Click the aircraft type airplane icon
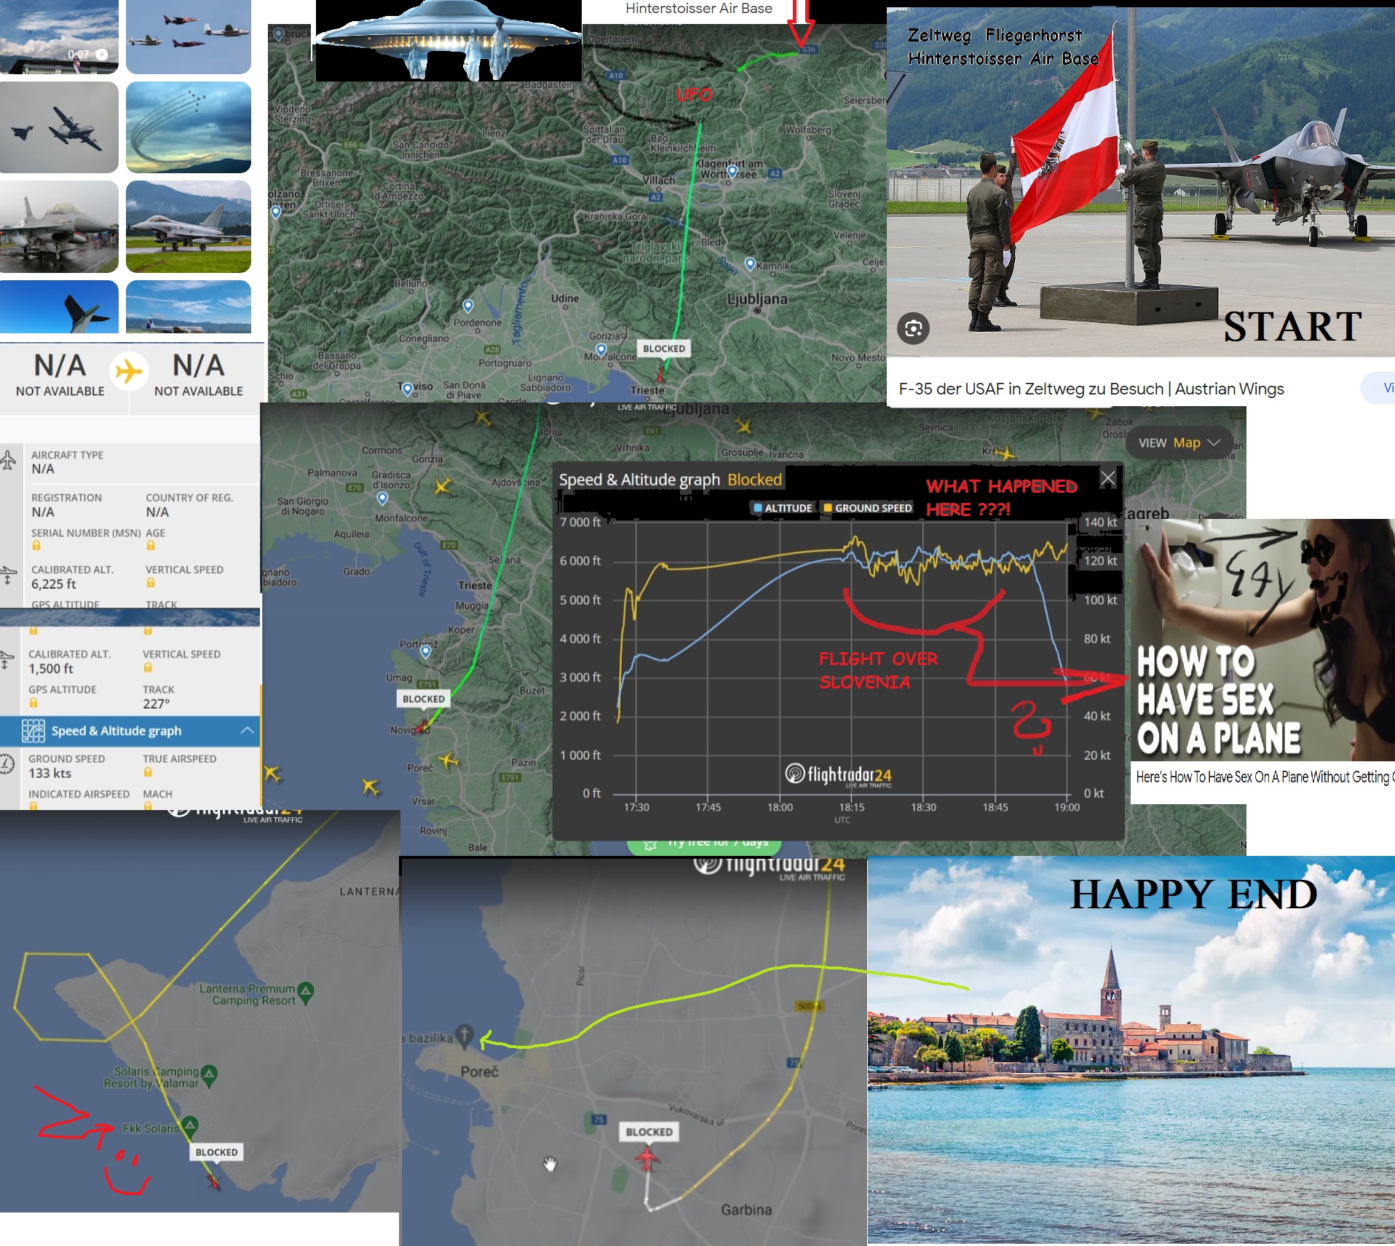 tap(8, 460)
